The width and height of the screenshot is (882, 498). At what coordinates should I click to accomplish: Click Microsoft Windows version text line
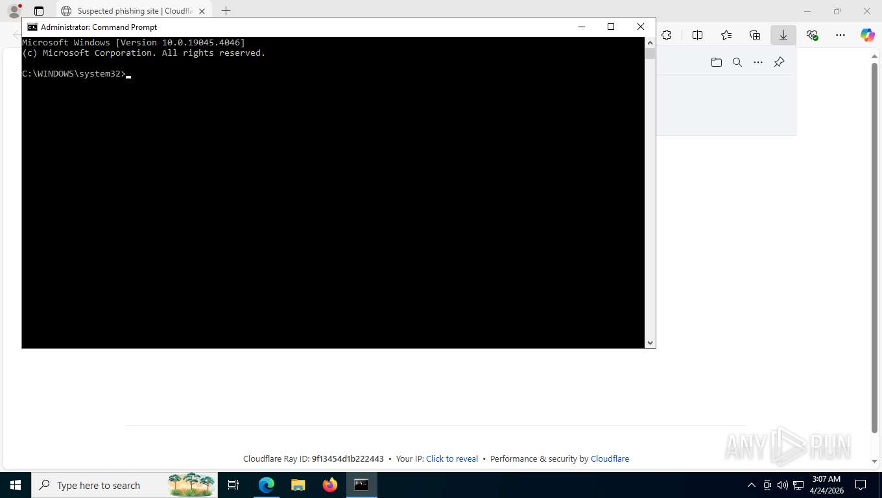[x=134, y=42]
